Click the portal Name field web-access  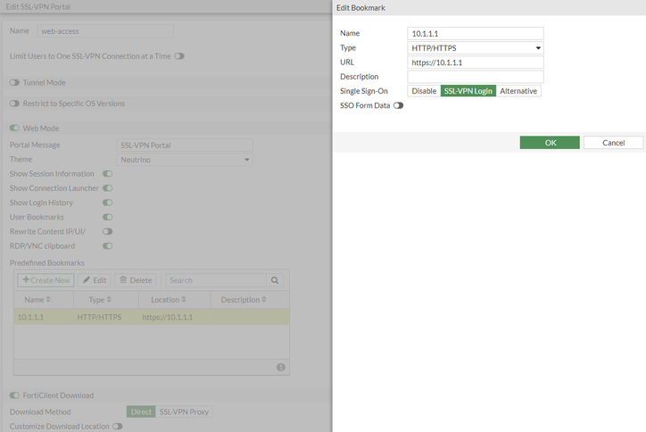pos(105,31)
